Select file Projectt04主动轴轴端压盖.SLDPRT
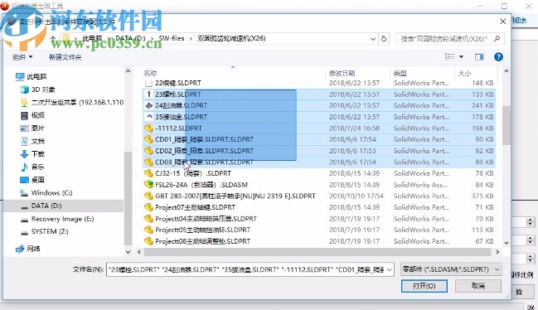Image resolution: width=538 pixels, height=310 pixels. [318, 219]
